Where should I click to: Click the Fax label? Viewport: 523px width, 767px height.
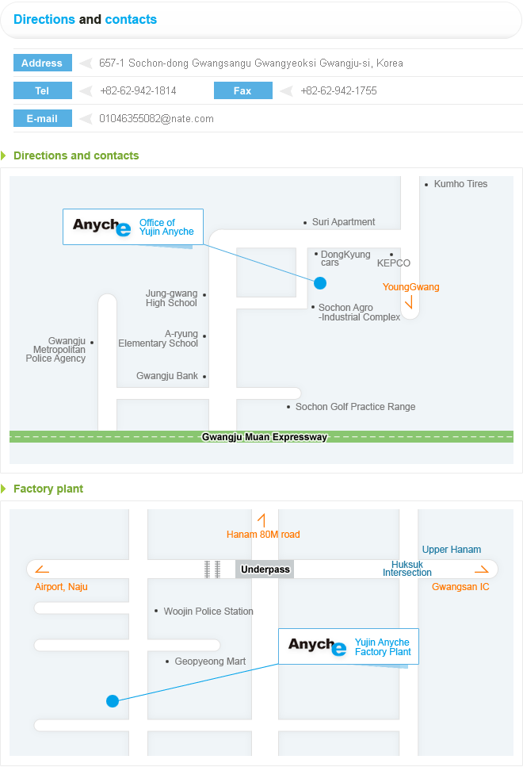tap(243, 90)
